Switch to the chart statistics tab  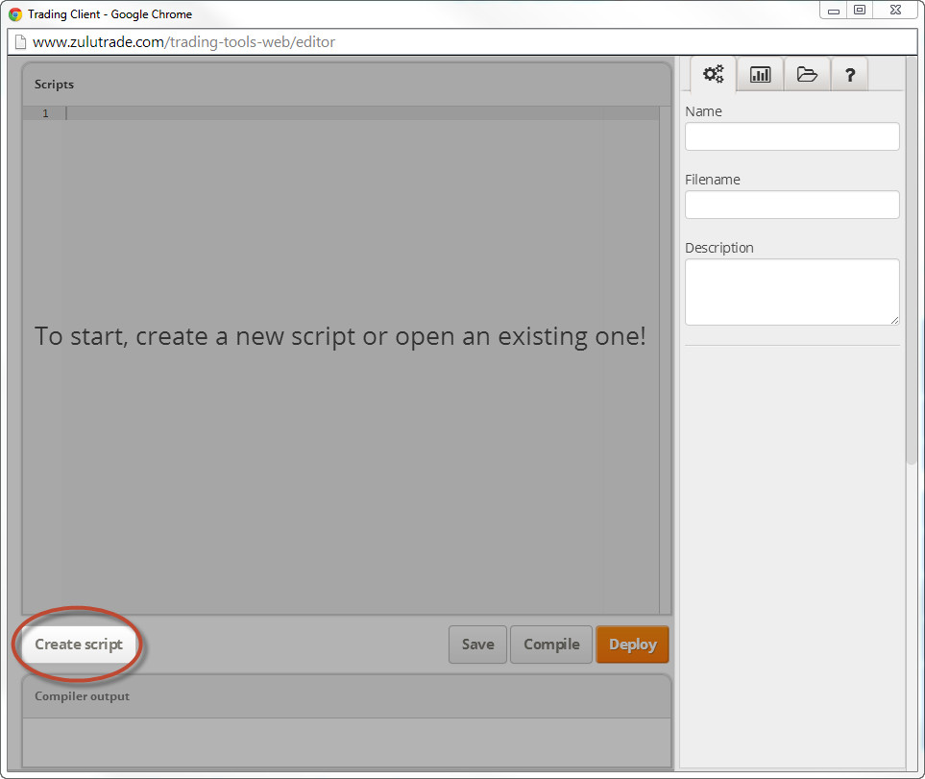[x=760, y=74]
